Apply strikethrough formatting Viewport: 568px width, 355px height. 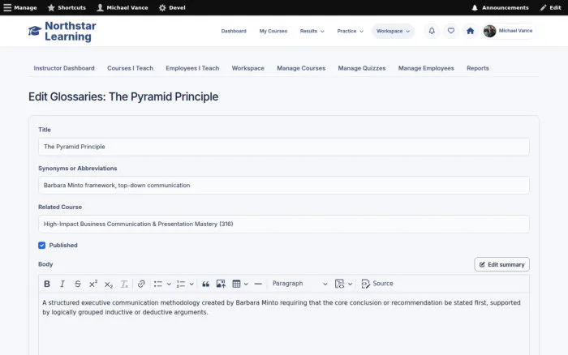point(78,284)
